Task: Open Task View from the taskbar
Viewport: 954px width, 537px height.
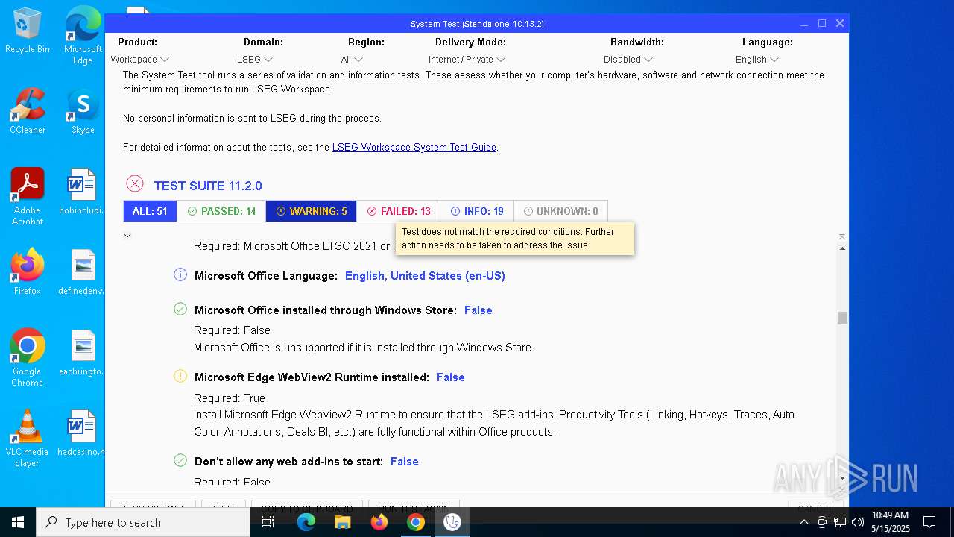Action: [x=268, y=522]
